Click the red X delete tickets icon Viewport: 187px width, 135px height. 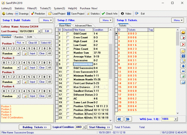pyautogui.click(x=183, y=44)
